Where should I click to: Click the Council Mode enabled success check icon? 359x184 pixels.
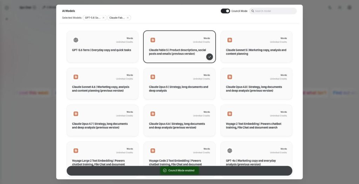(165, 170)
